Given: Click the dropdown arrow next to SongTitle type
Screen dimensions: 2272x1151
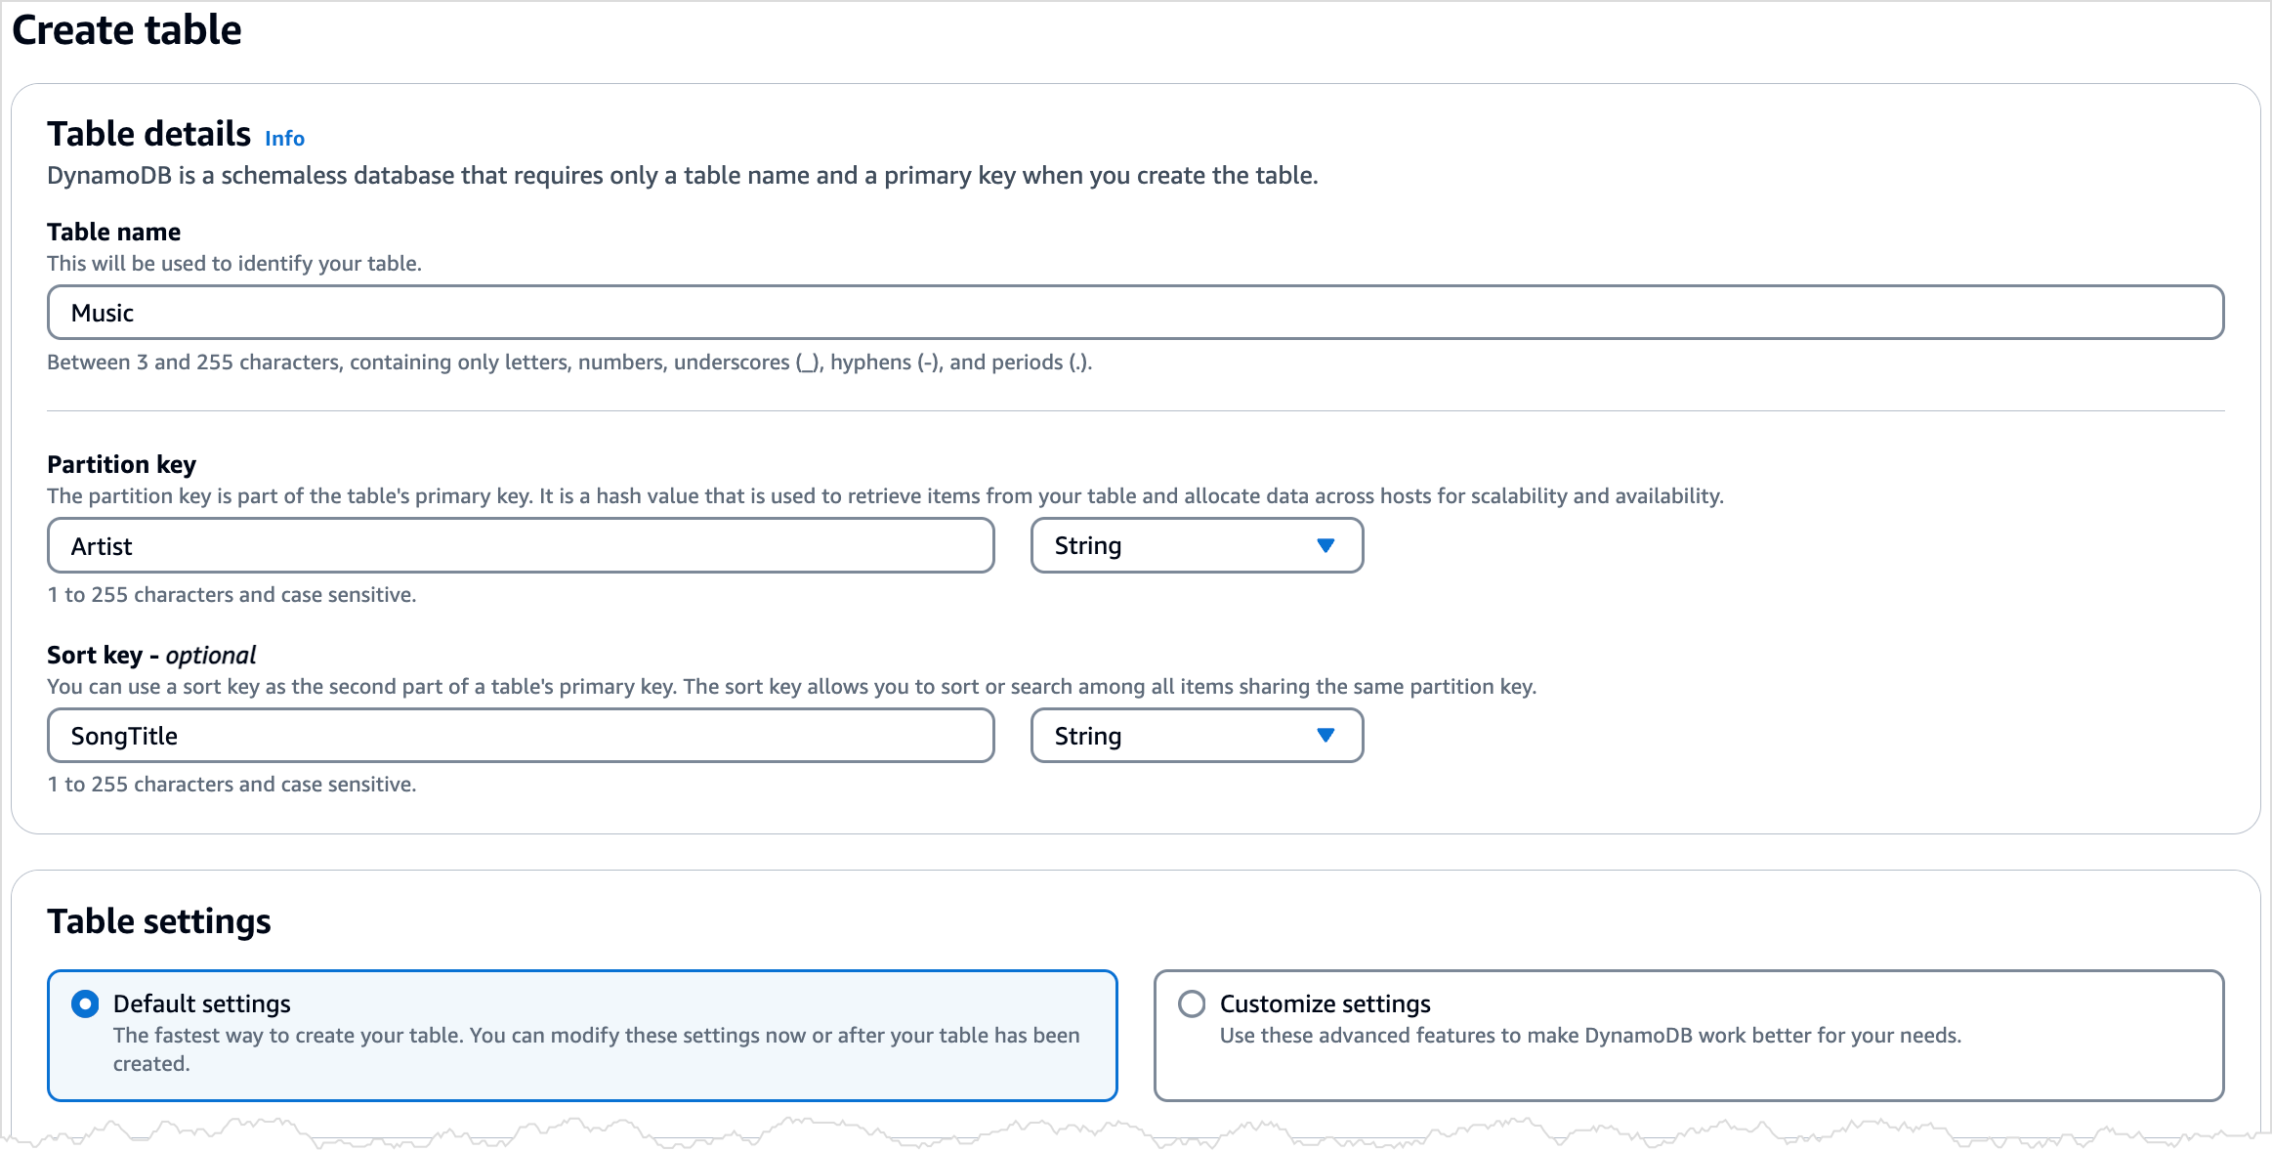Looking at the screenshot, I should click(x=1326, y=735).
